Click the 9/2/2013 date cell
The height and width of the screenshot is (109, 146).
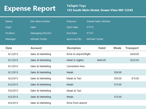(13, 78)
